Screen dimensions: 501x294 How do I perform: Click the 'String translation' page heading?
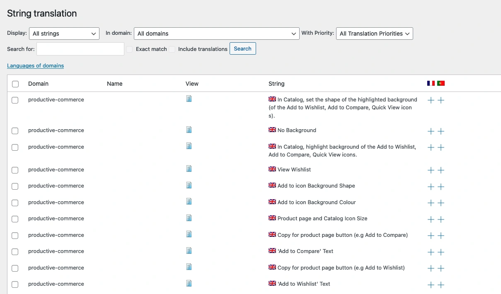pos(42,13)
